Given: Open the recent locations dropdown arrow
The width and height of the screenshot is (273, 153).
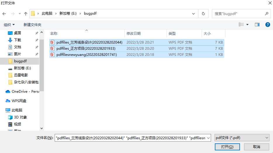Looking at the screenshot, I should [20, 14].
